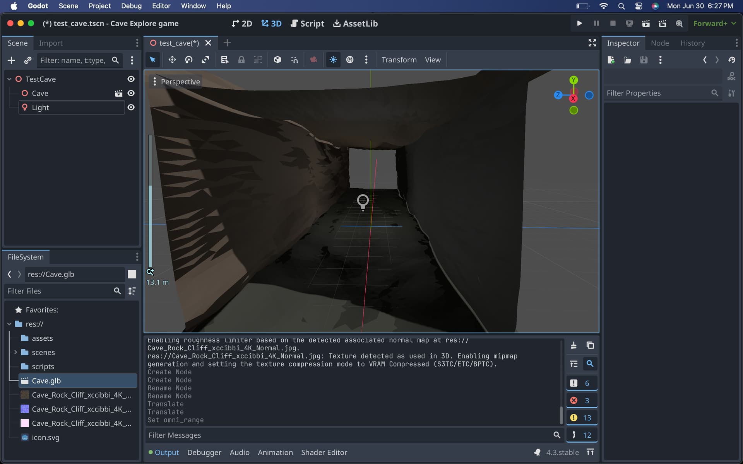Viewport: 743px width, 464px height.
Task: Run the project with Play button
Action: [579, 24]
